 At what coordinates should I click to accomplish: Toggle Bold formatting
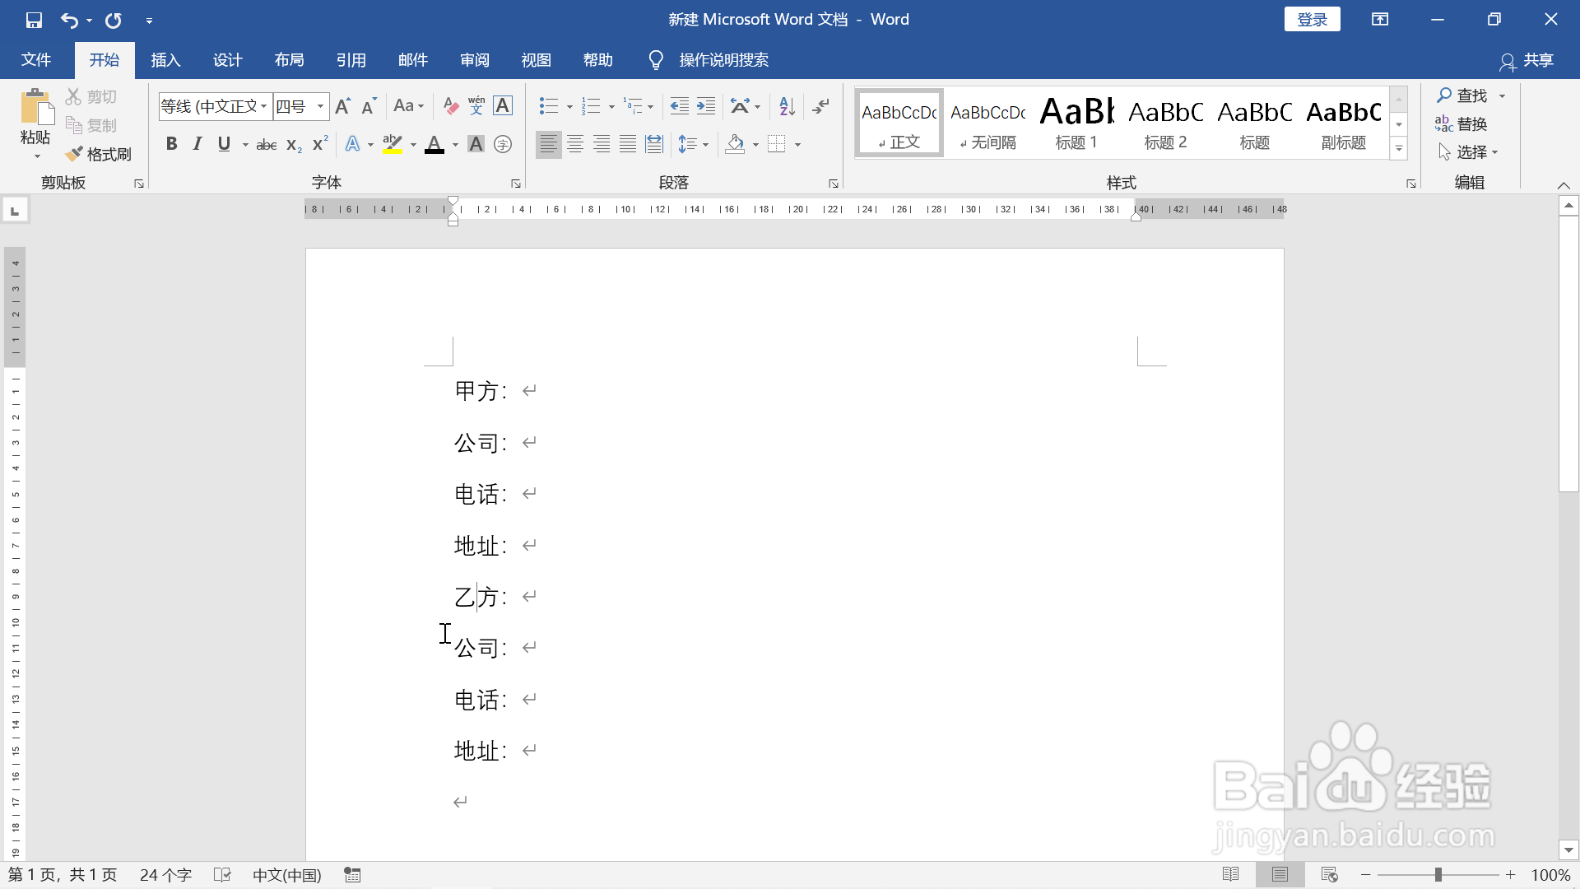point(171,144)
